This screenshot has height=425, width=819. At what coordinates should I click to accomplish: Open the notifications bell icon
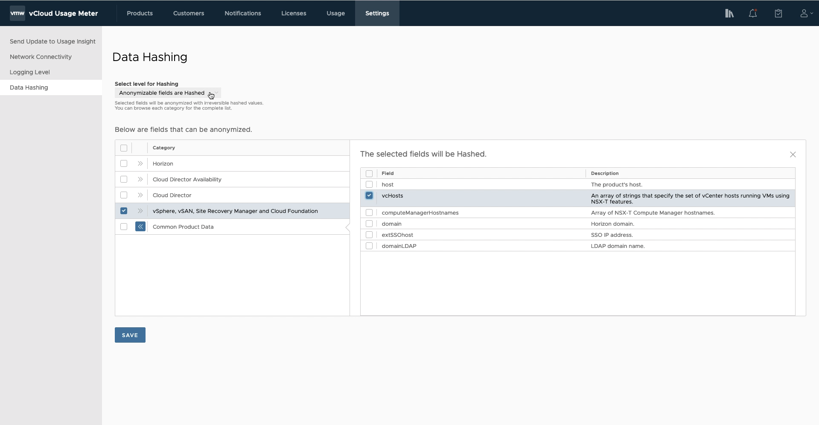(x=753, y=13)
